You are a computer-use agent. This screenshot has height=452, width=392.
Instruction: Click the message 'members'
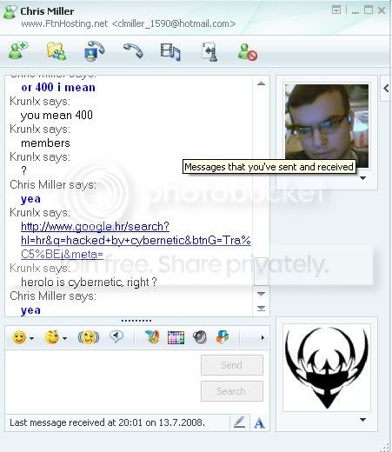point(45,143)
